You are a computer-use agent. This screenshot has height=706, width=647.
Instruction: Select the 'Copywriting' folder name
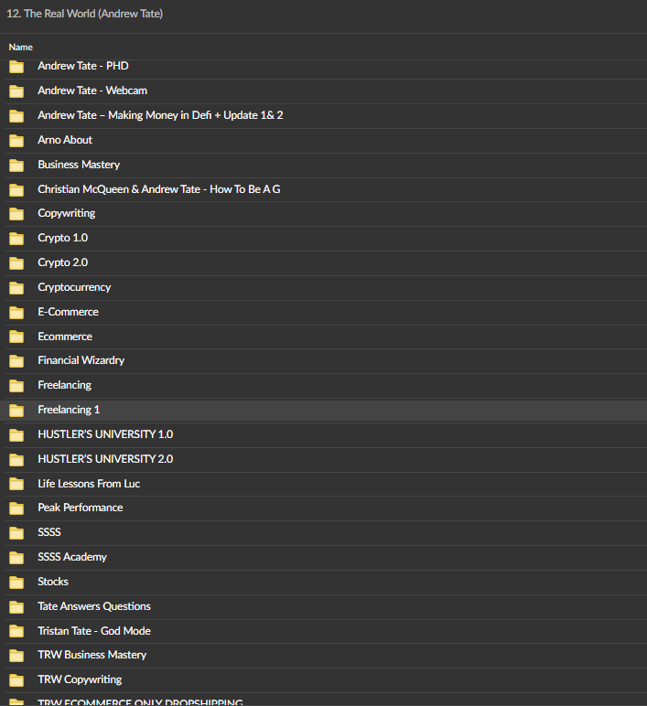(67, 213)
